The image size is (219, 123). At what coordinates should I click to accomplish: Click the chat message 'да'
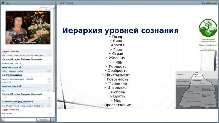(x=3, y=90)
